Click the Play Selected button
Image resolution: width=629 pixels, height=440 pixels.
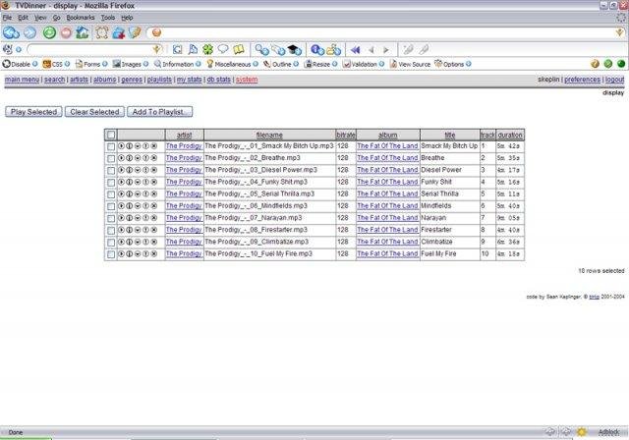[x=33, y=112]
